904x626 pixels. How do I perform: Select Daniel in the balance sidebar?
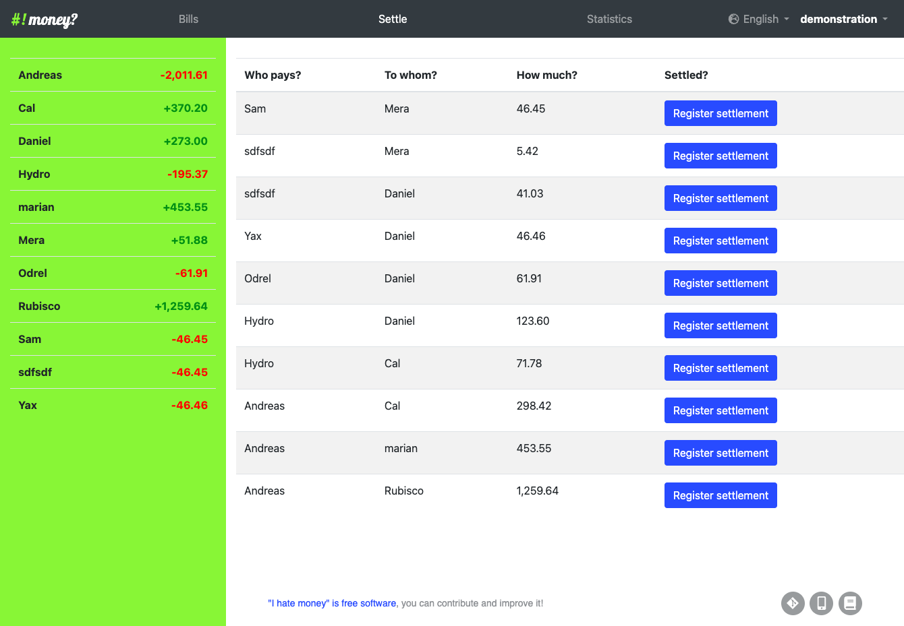coord(34,141)
